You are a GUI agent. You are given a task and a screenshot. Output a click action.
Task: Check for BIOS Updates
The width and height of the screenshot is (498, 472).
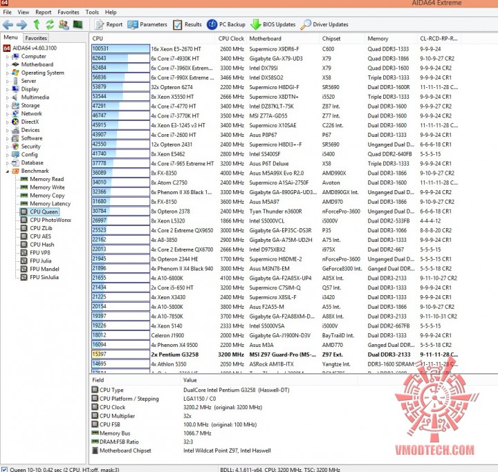[x=273, y=24]
